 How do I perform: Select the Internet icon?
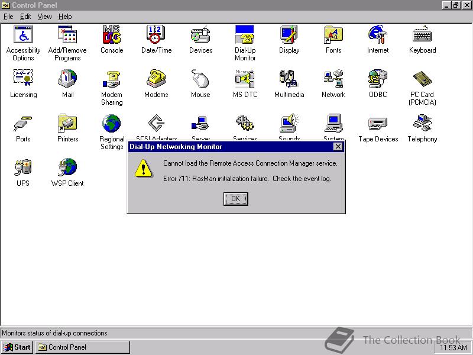click(x=378, y=34)
